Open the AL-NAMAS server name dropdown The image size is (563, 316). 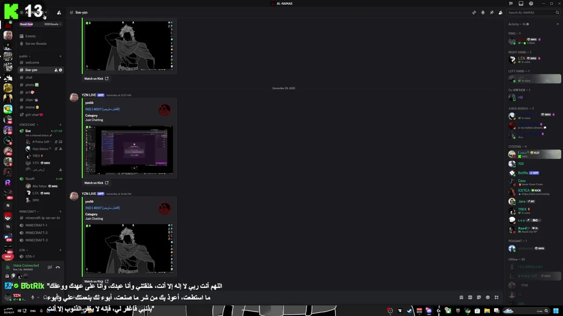[x=35, y=12]
